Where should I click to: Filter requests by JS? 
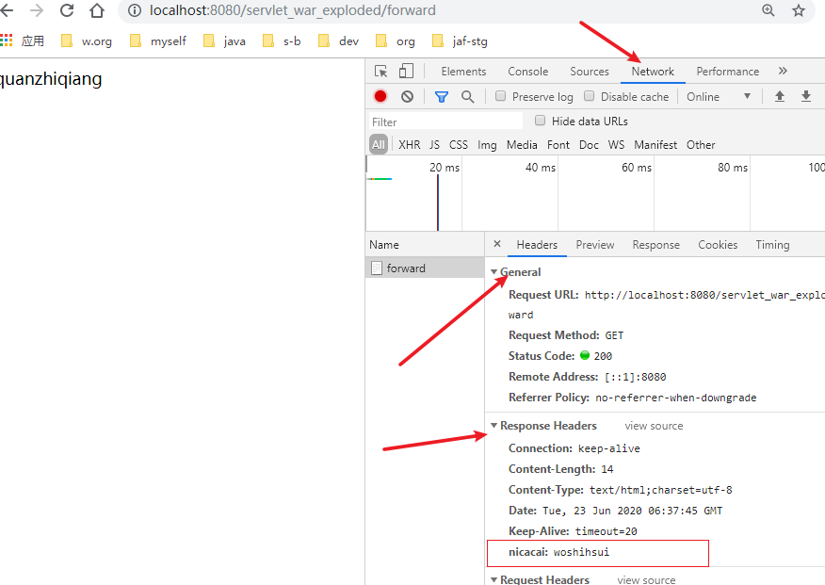coord(434,145)
